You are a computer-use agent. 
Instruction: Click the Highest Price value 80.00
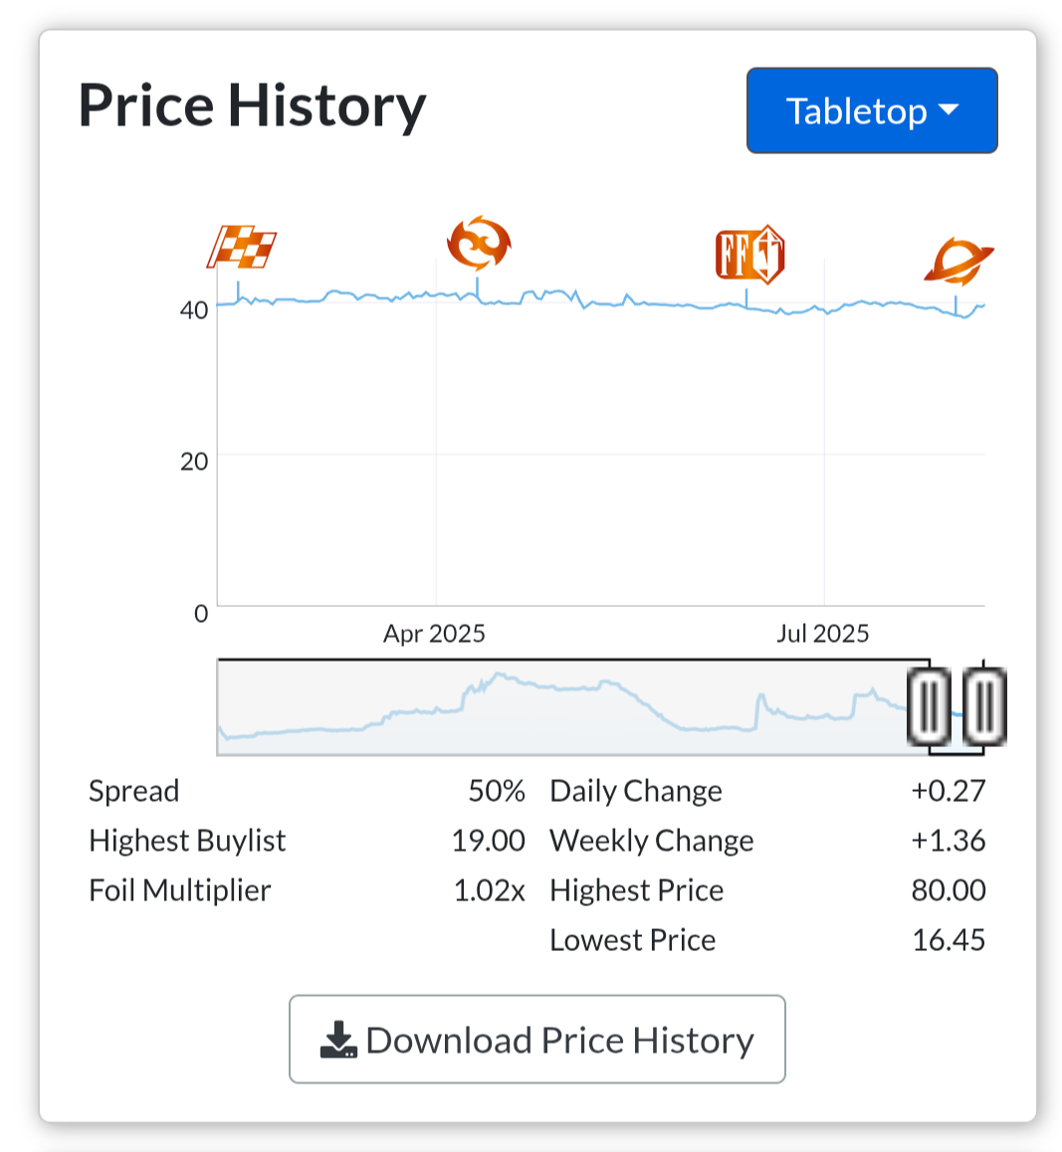(949, 889)
